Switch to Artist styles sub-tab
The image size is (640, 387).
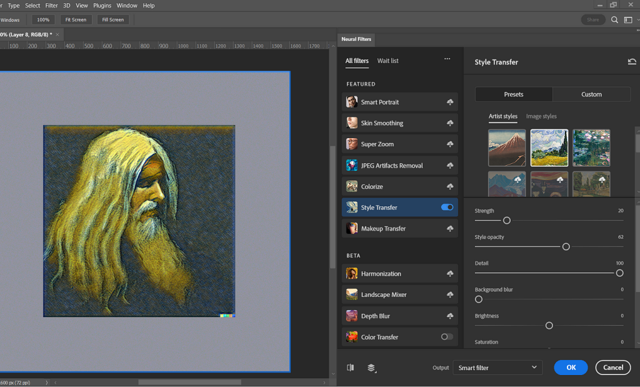tap(503, 116)
